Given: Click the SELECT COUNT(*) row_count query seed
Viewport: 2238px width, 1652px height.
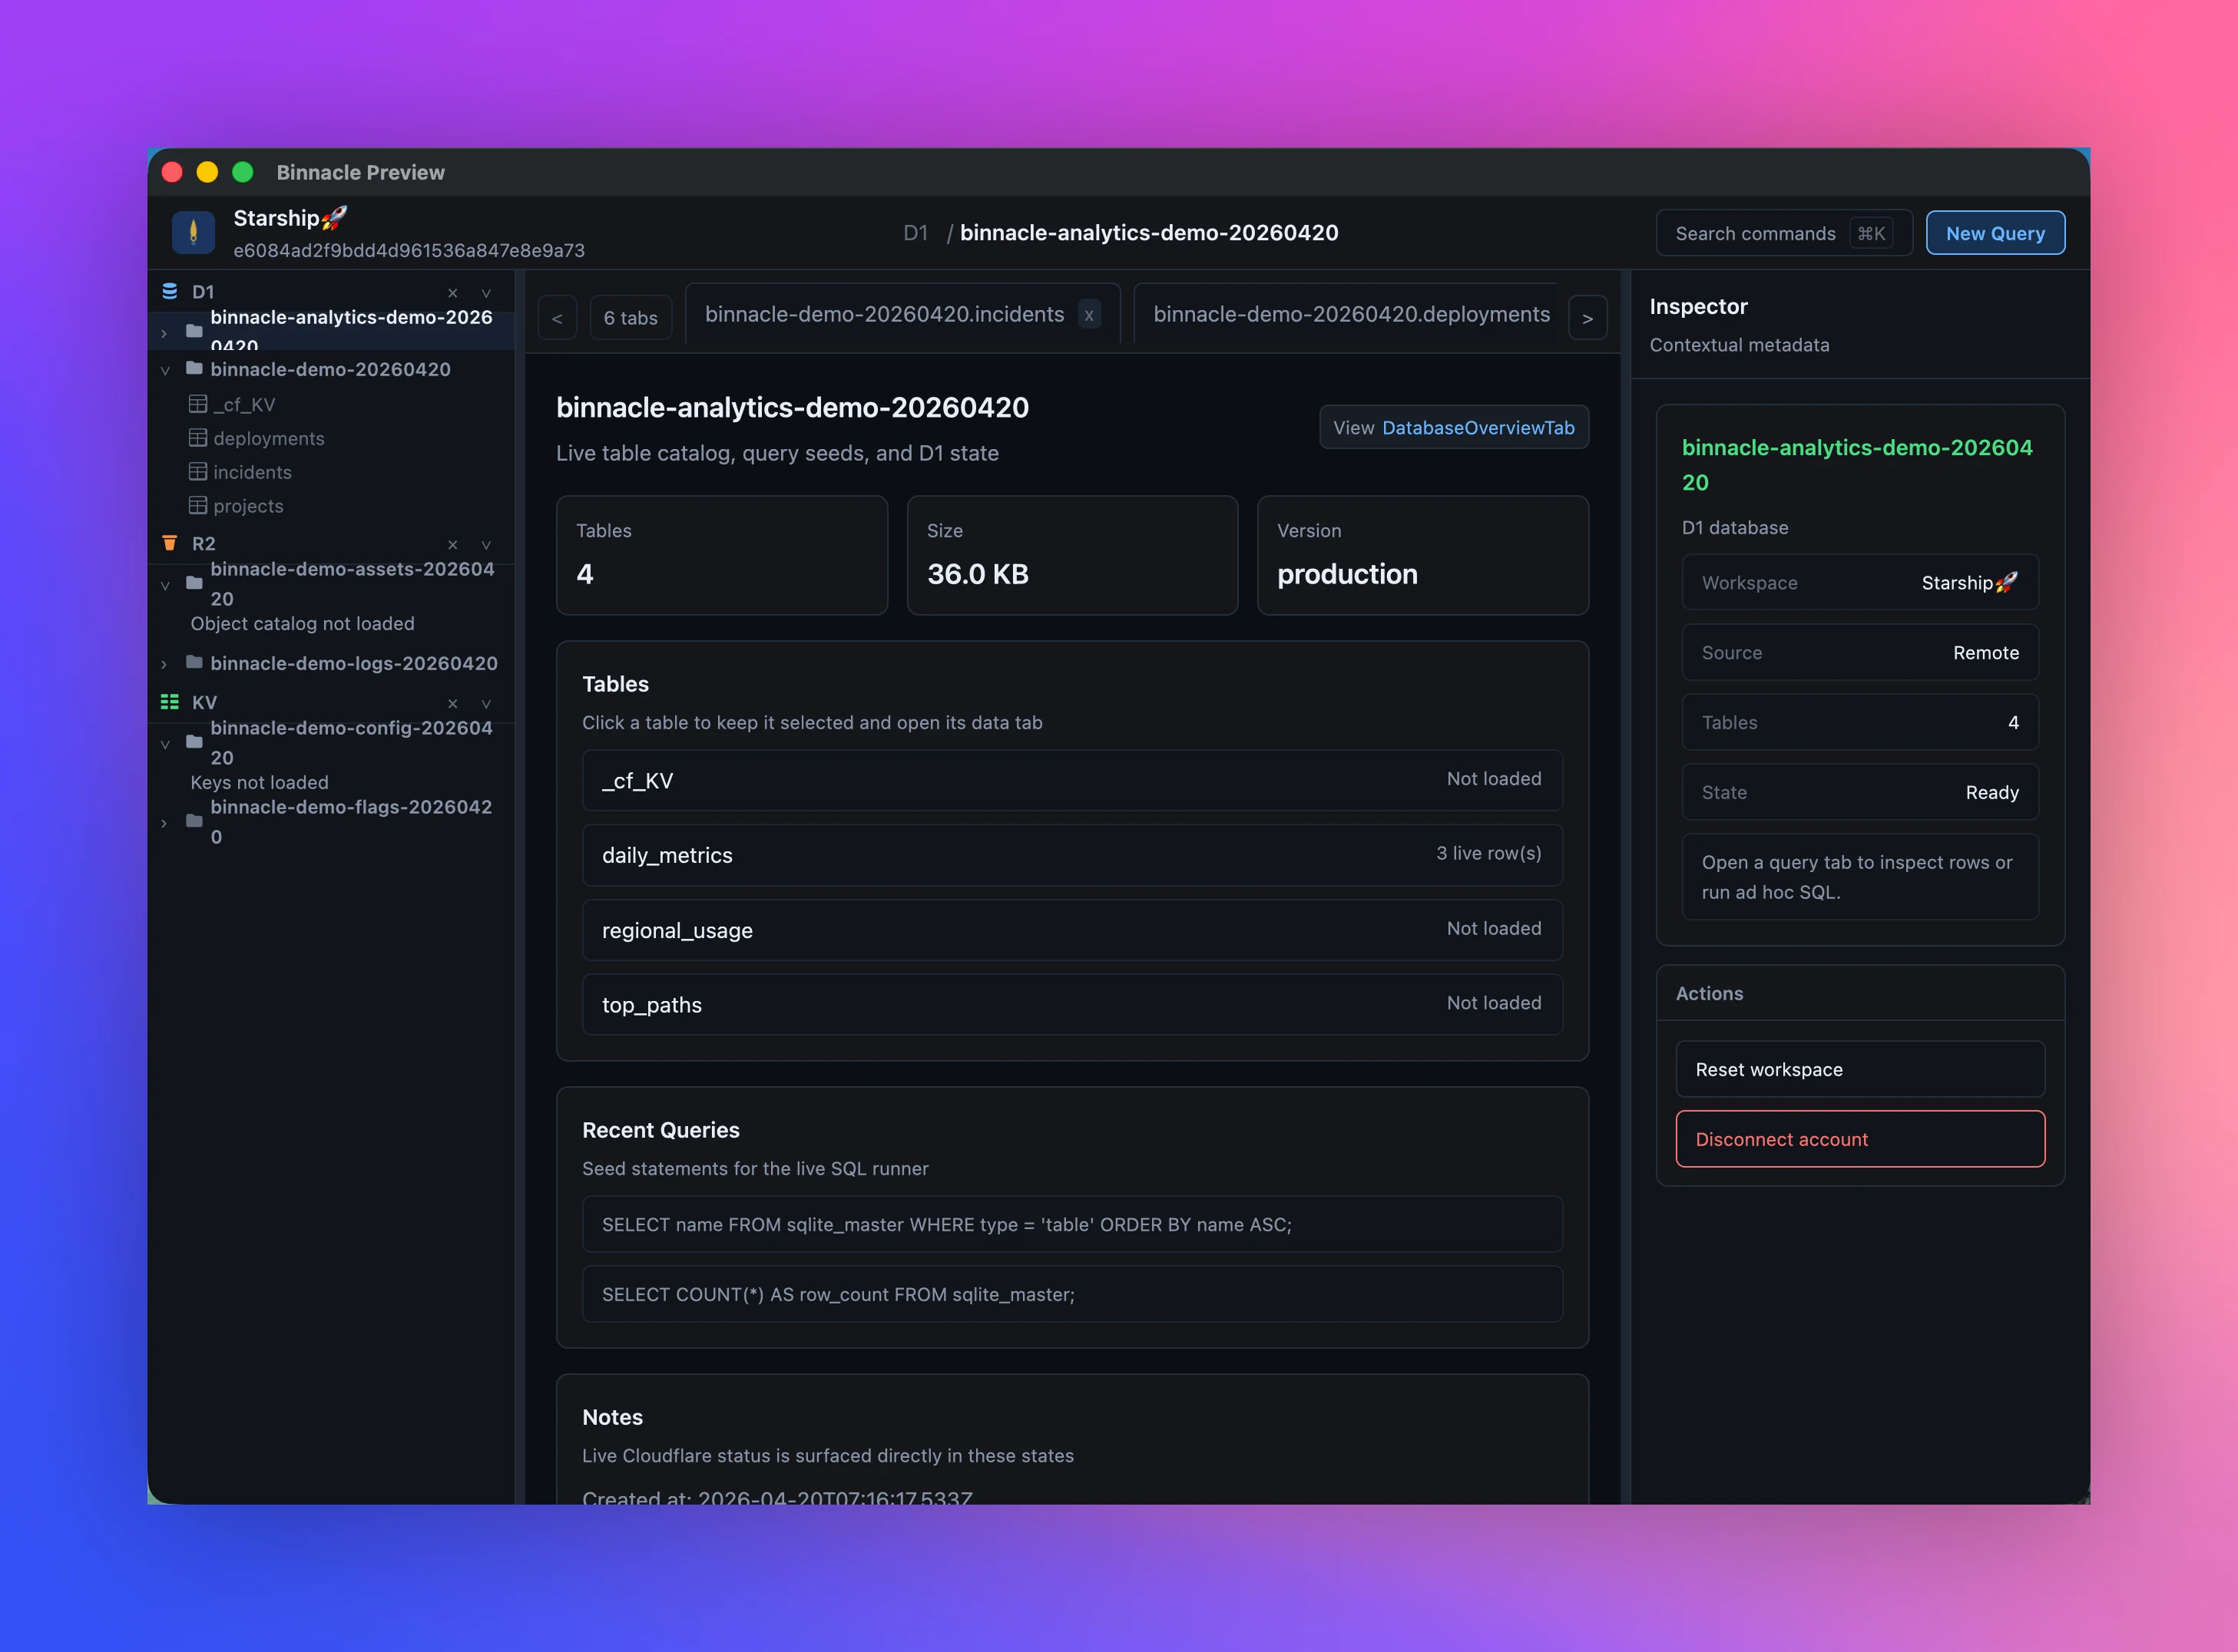Looking at the screenshot, I should click(x=1071, y=1294).
